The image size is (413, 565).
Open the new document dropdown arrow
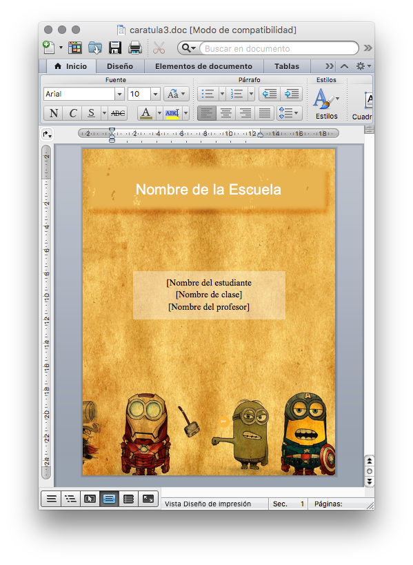coord(61,48)
